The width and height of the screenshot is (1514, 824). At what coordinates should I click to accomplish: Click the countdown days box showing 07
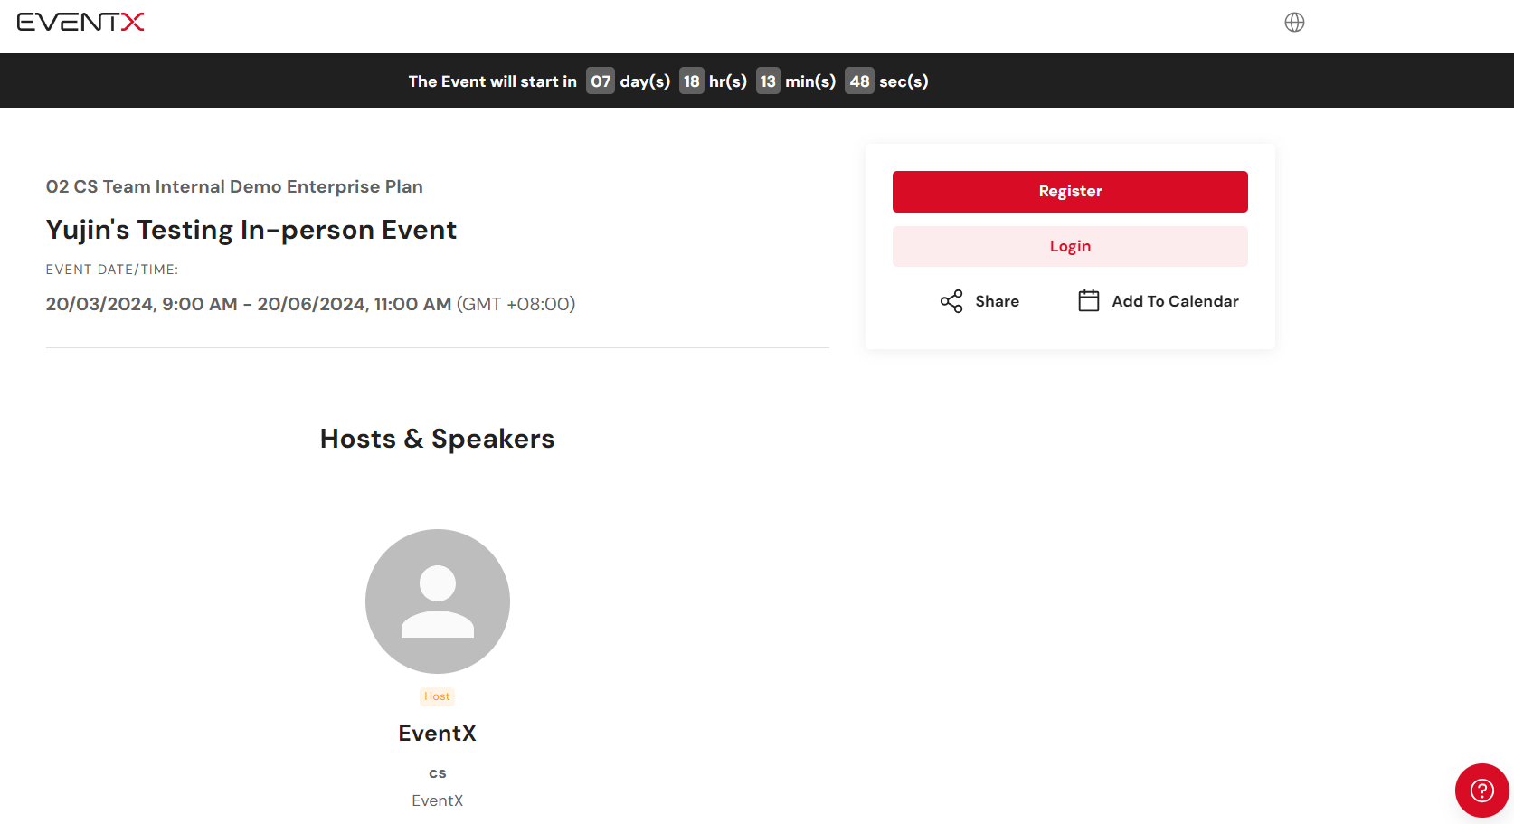[601, 81]
